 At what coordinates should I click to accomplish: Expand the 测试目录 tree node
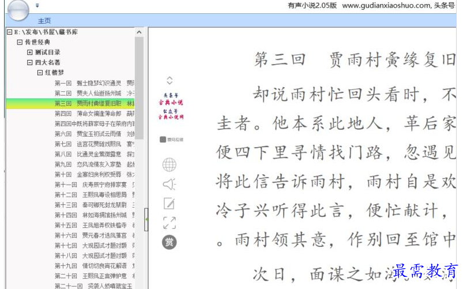tap(30, 52)
